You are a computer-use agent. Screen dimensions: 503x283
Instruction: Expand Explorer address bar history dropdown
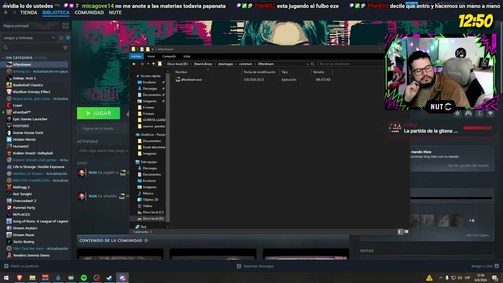[x=307, y=64]
